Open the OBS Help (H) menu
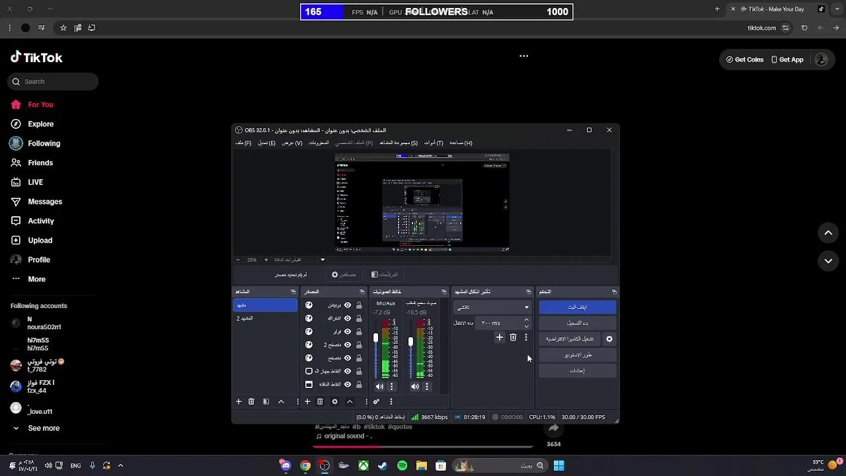The width and height of the screenshot is (846, 476). click(x=461, y=143)
